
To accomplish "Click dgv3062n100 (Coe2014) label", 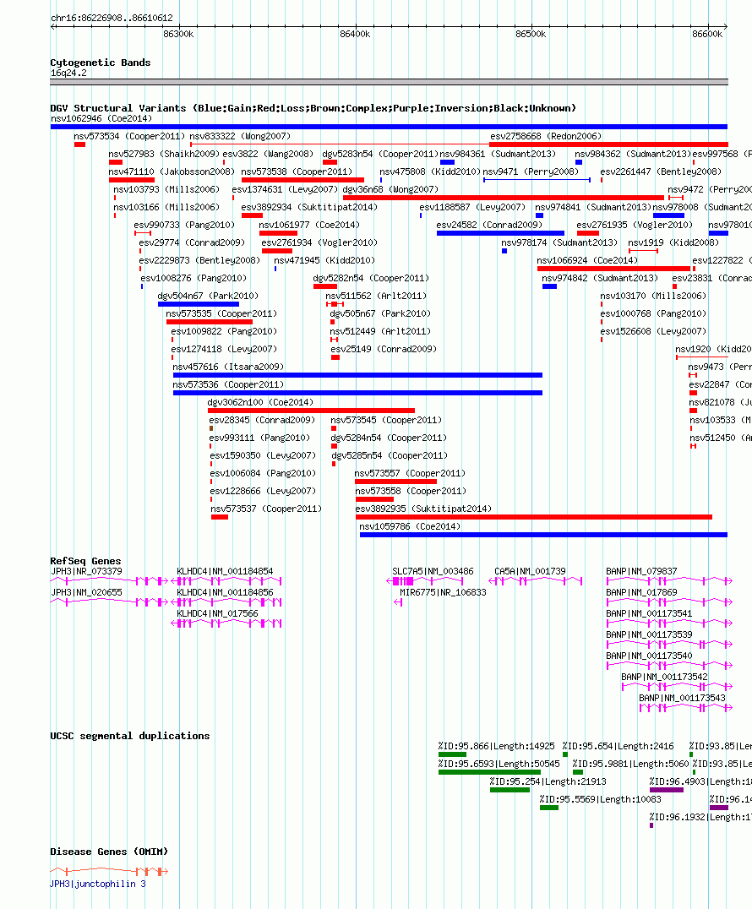I will [260, 403].
